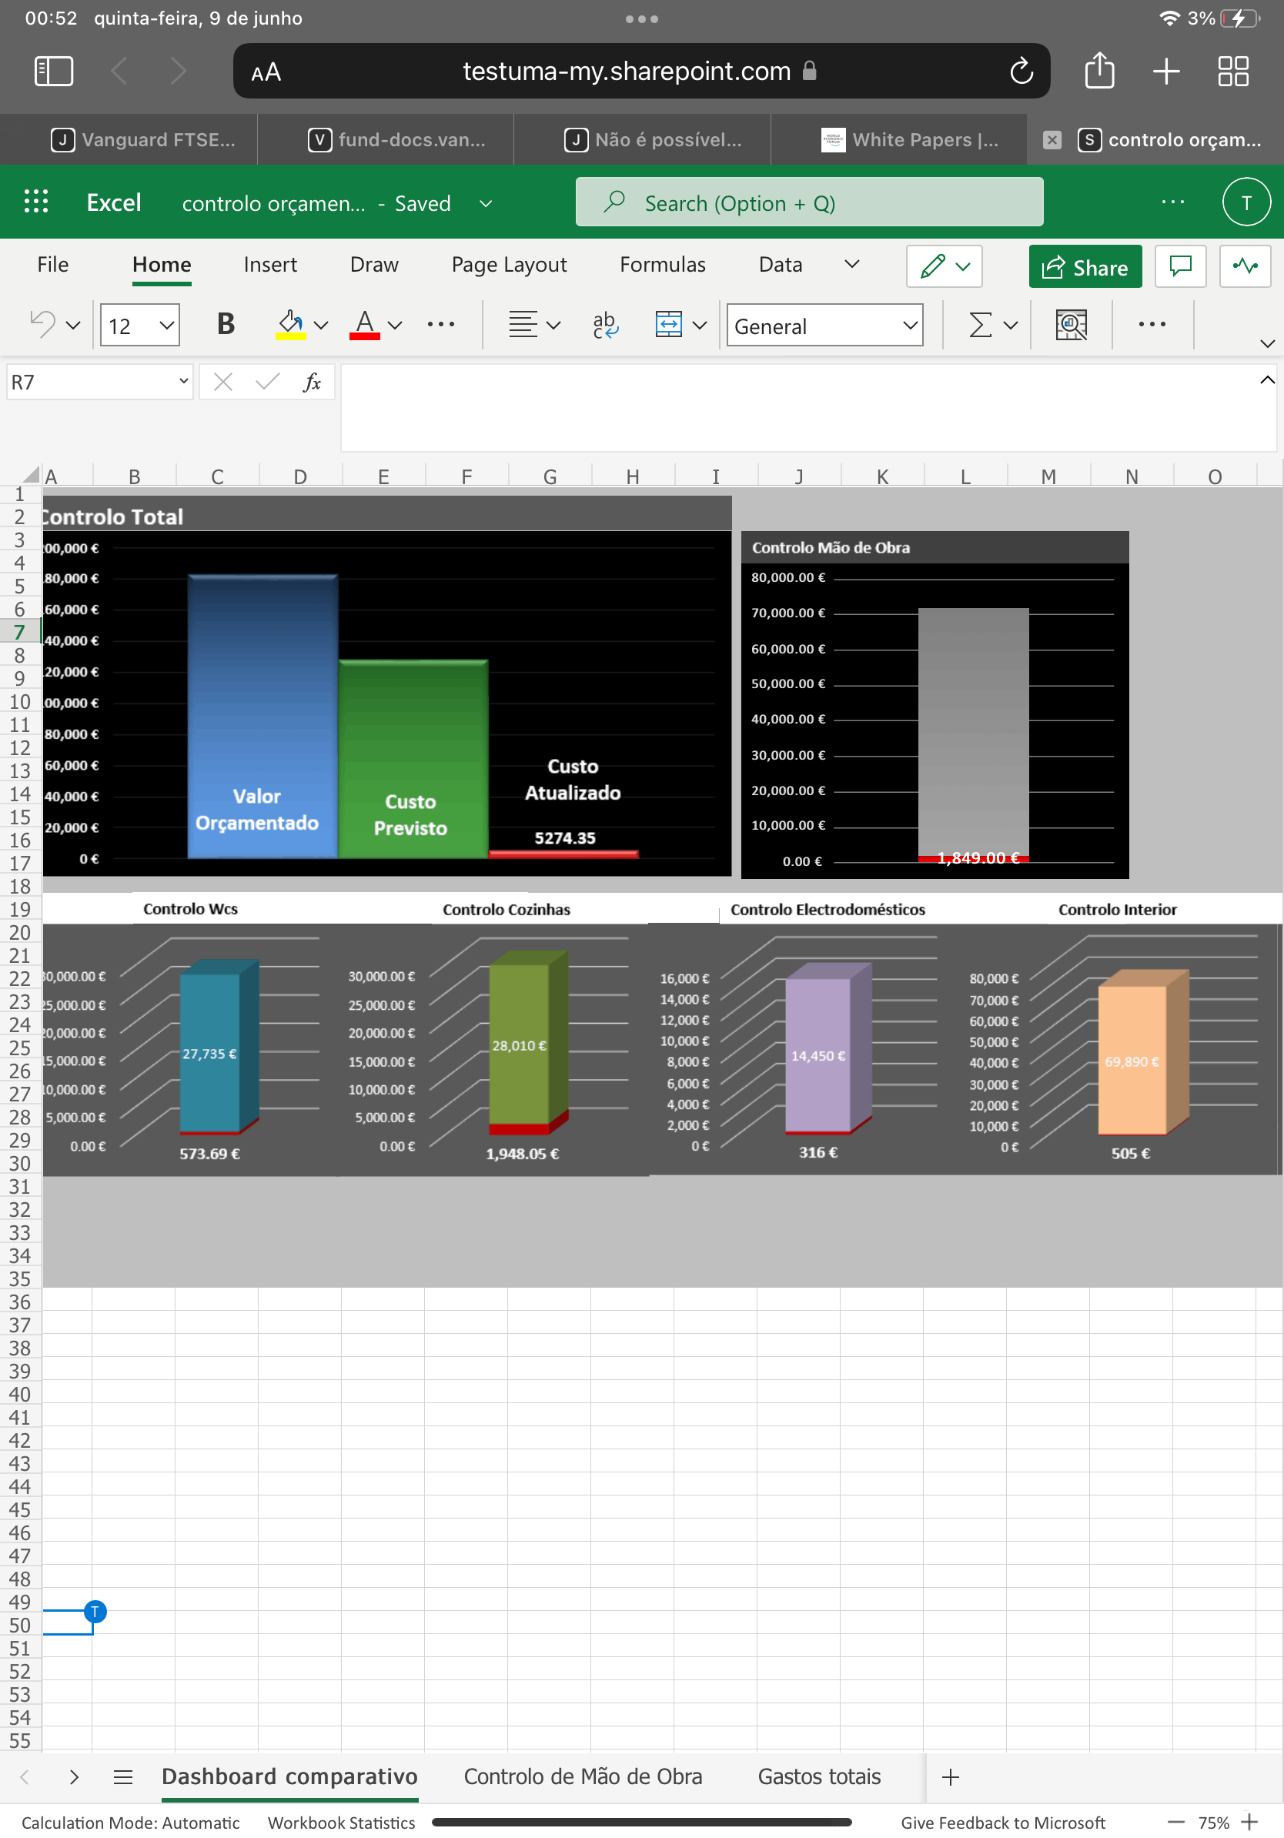
Task: Open the Safari sidebar panel
Action: tap(54, 72)
